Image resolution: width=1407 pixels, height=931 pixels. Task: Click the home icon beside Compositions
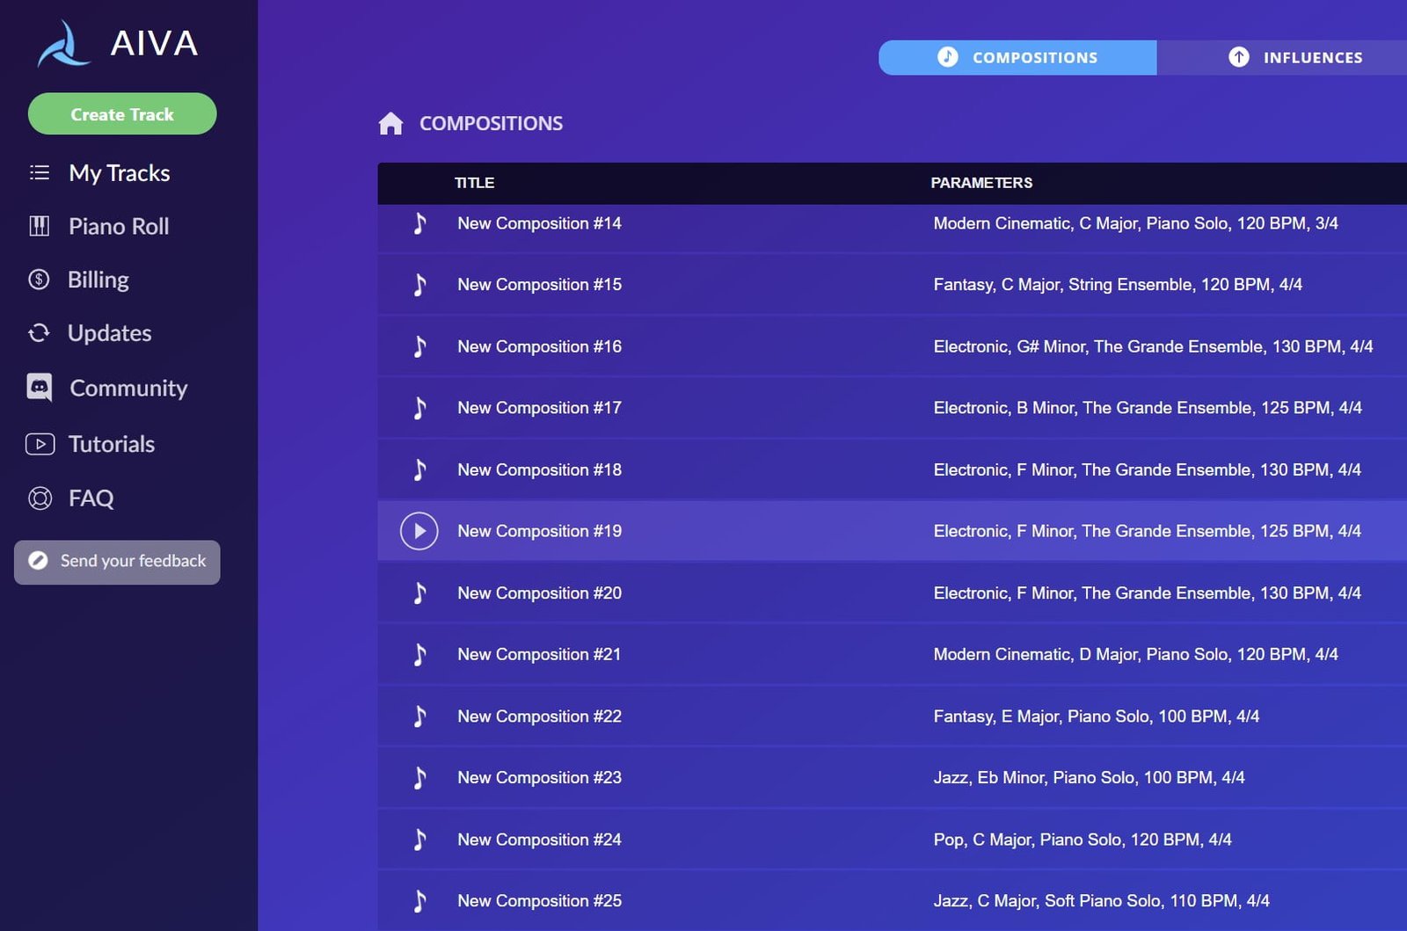(390, 124)
